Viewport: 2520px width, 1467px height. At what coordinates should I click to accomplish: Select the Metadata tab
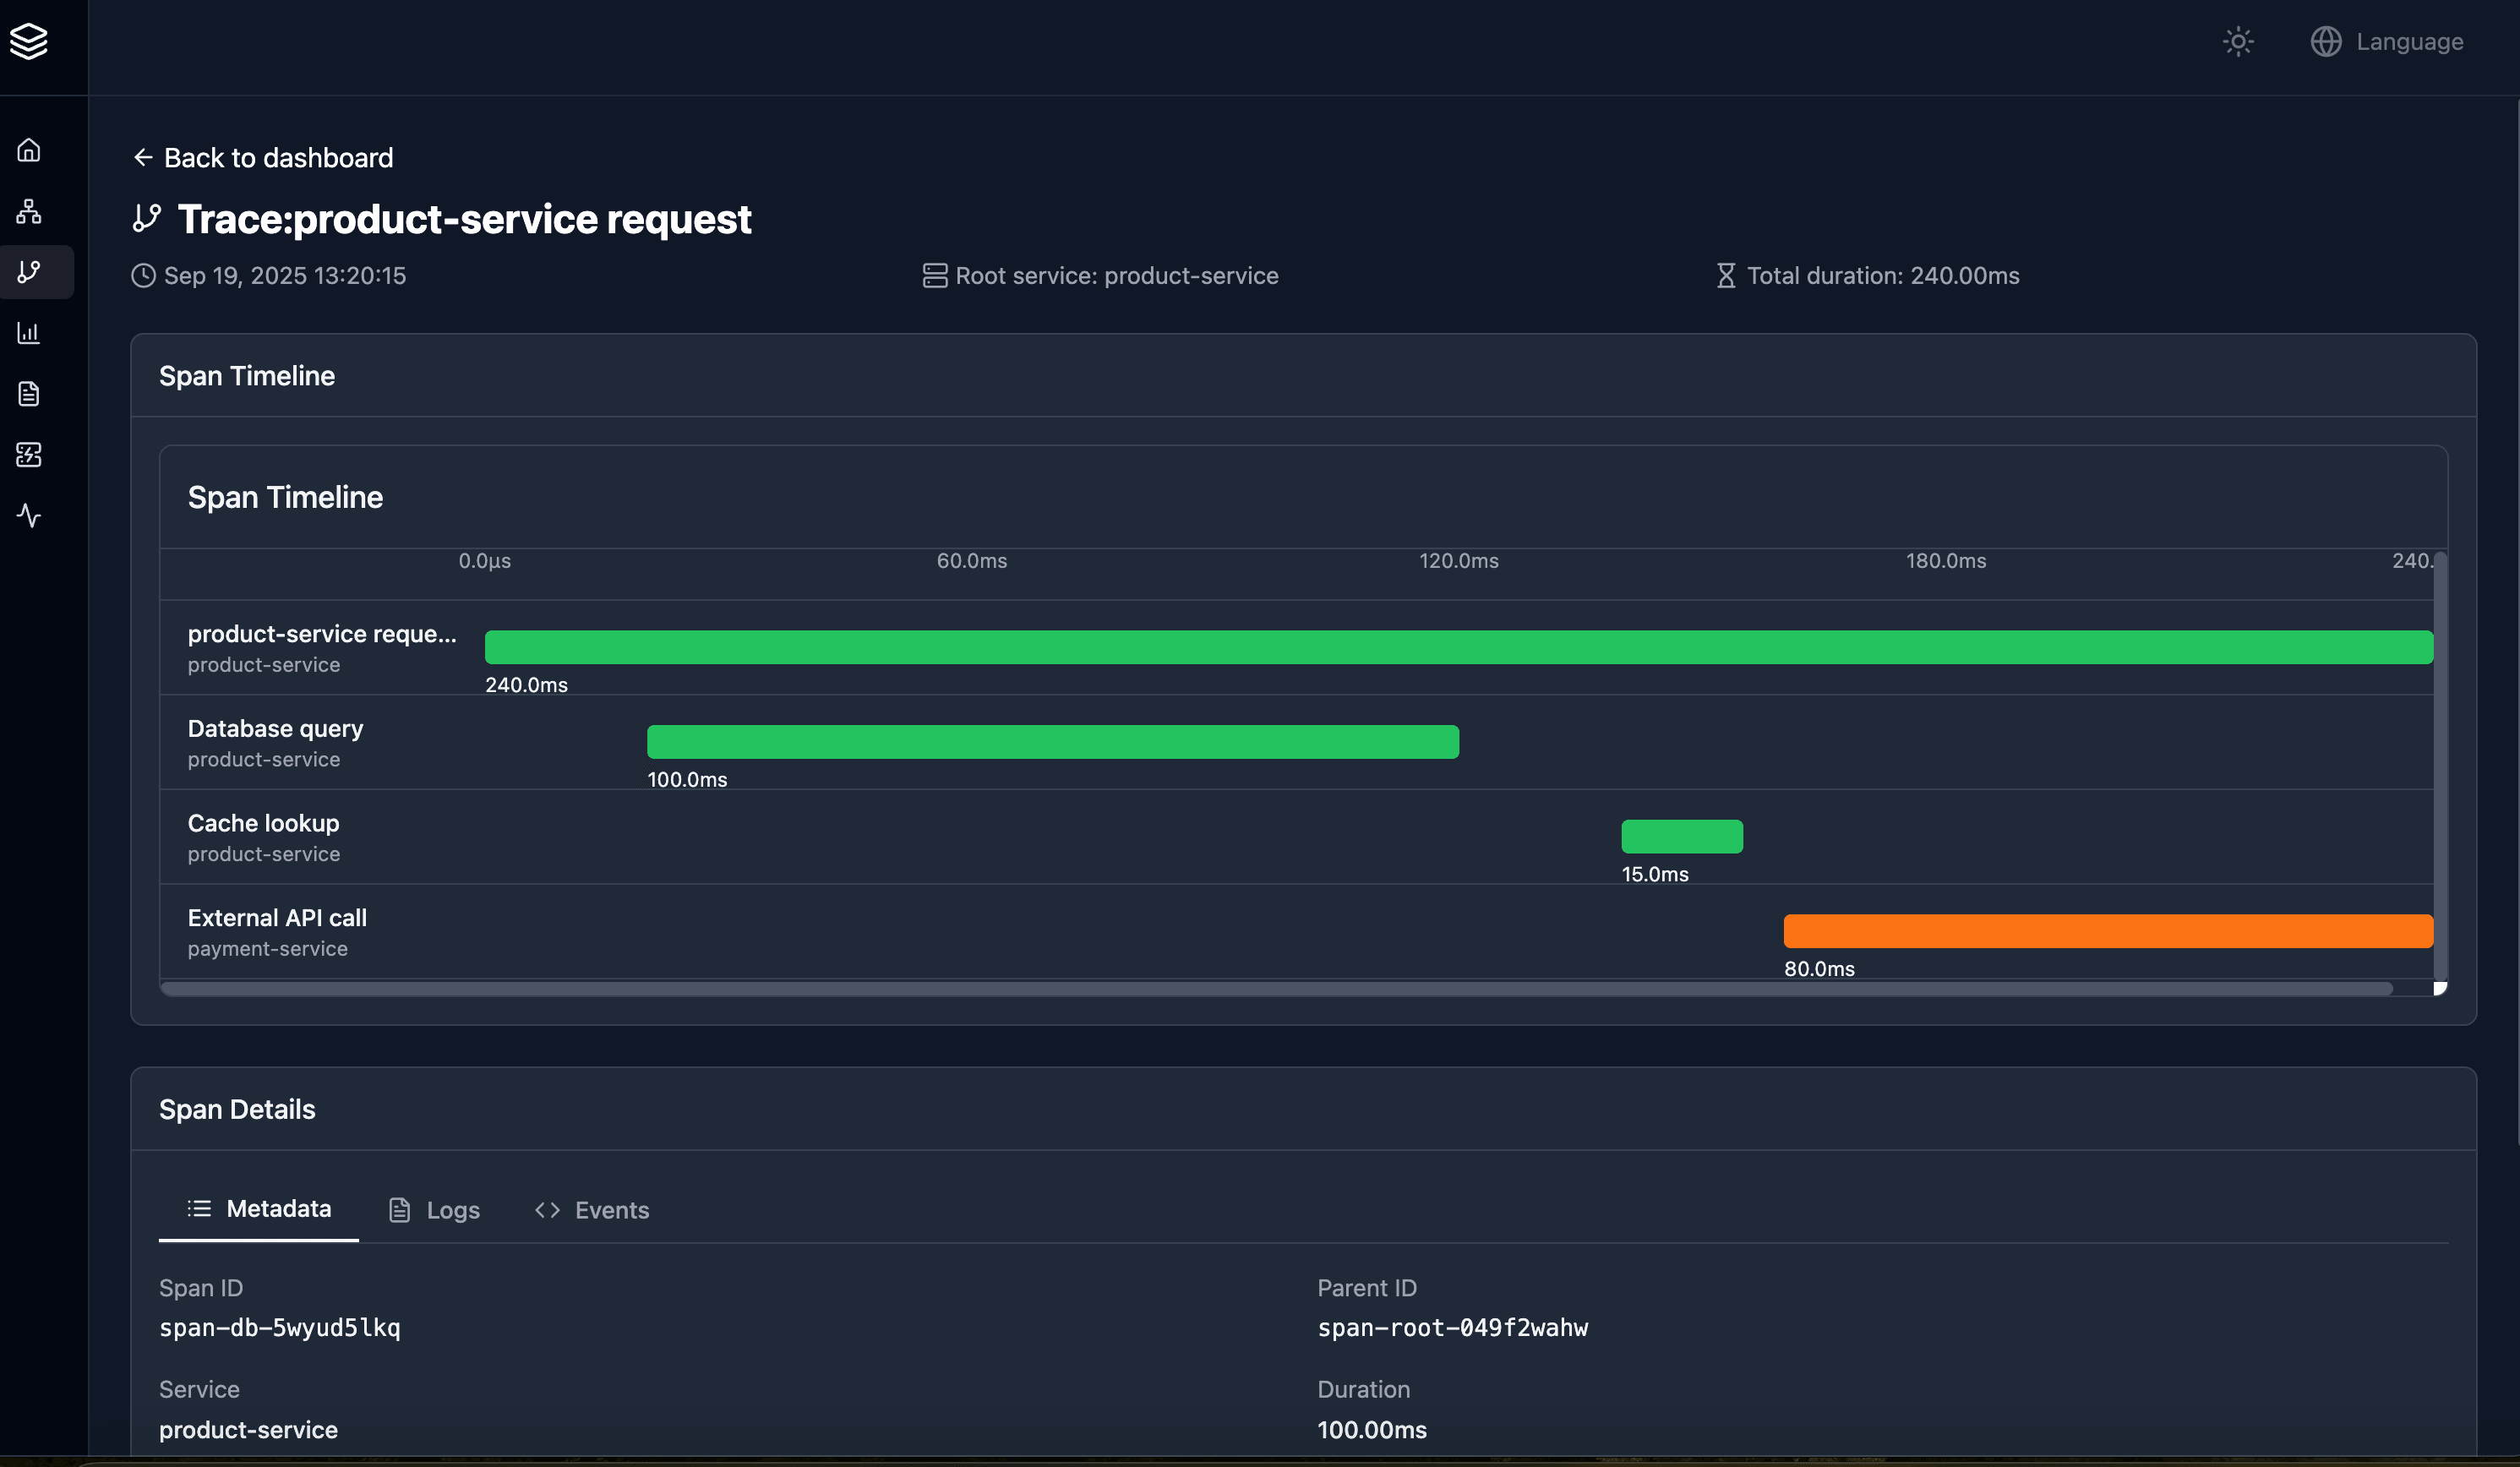(259, 1209)
